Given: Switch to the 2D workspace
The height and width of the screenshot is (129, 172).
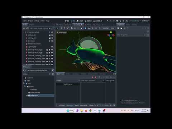Looking at the screenshot, I should tap(67, 21).
